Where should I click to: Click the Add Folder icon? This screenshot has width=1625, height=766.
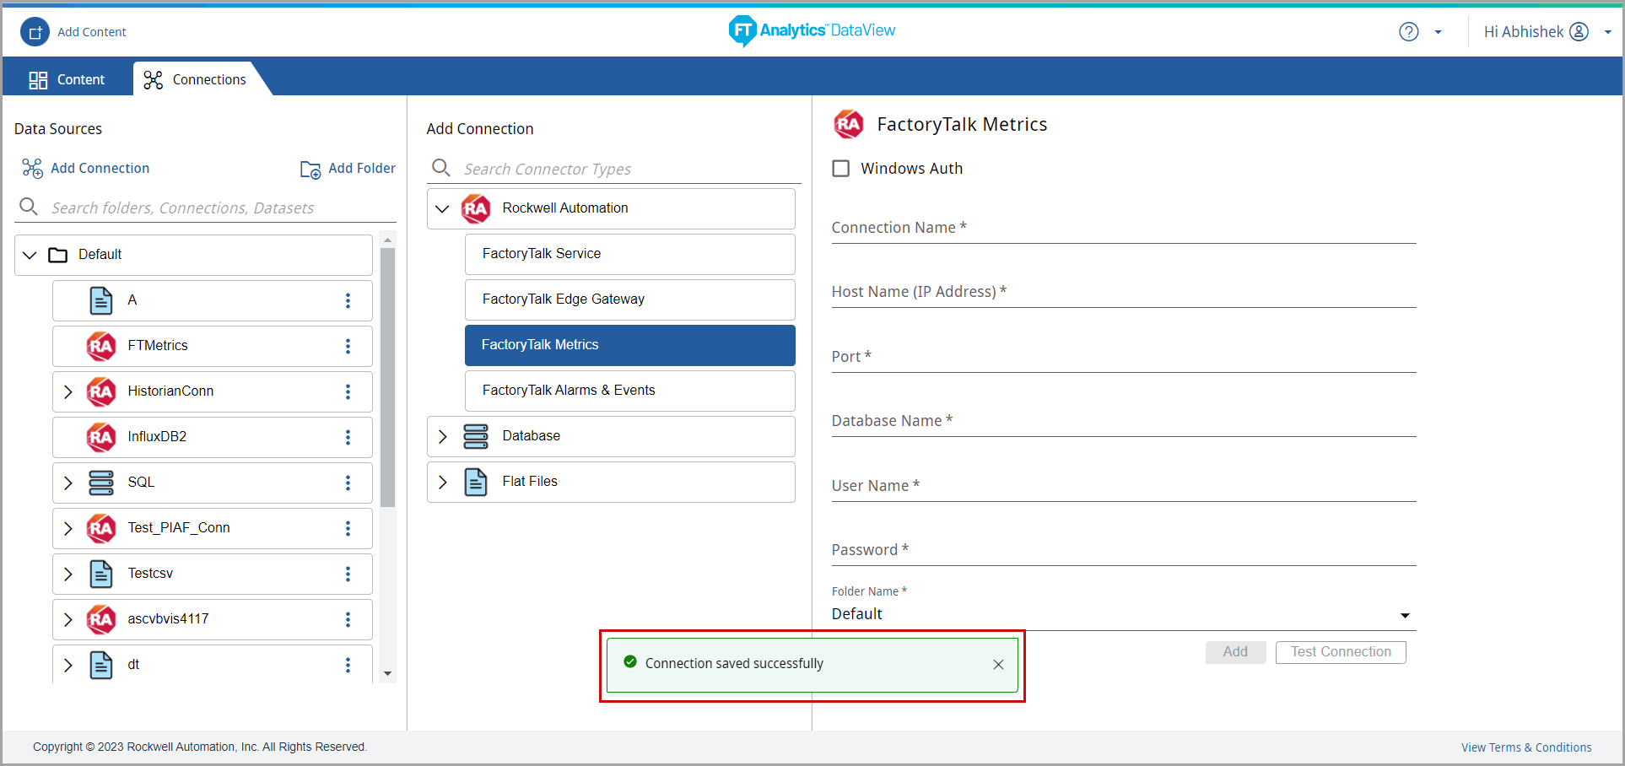tap(310, 170)
